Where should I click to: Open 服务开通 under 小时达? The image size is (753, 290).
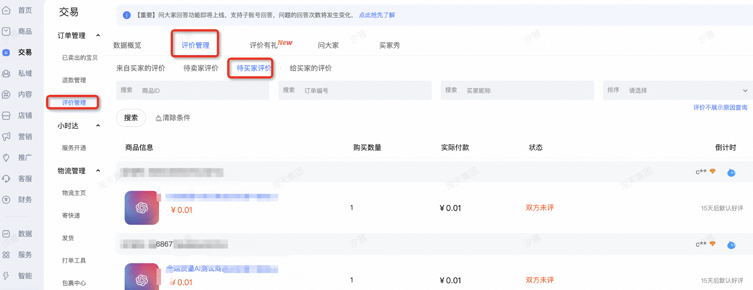[x=74, y=148]
